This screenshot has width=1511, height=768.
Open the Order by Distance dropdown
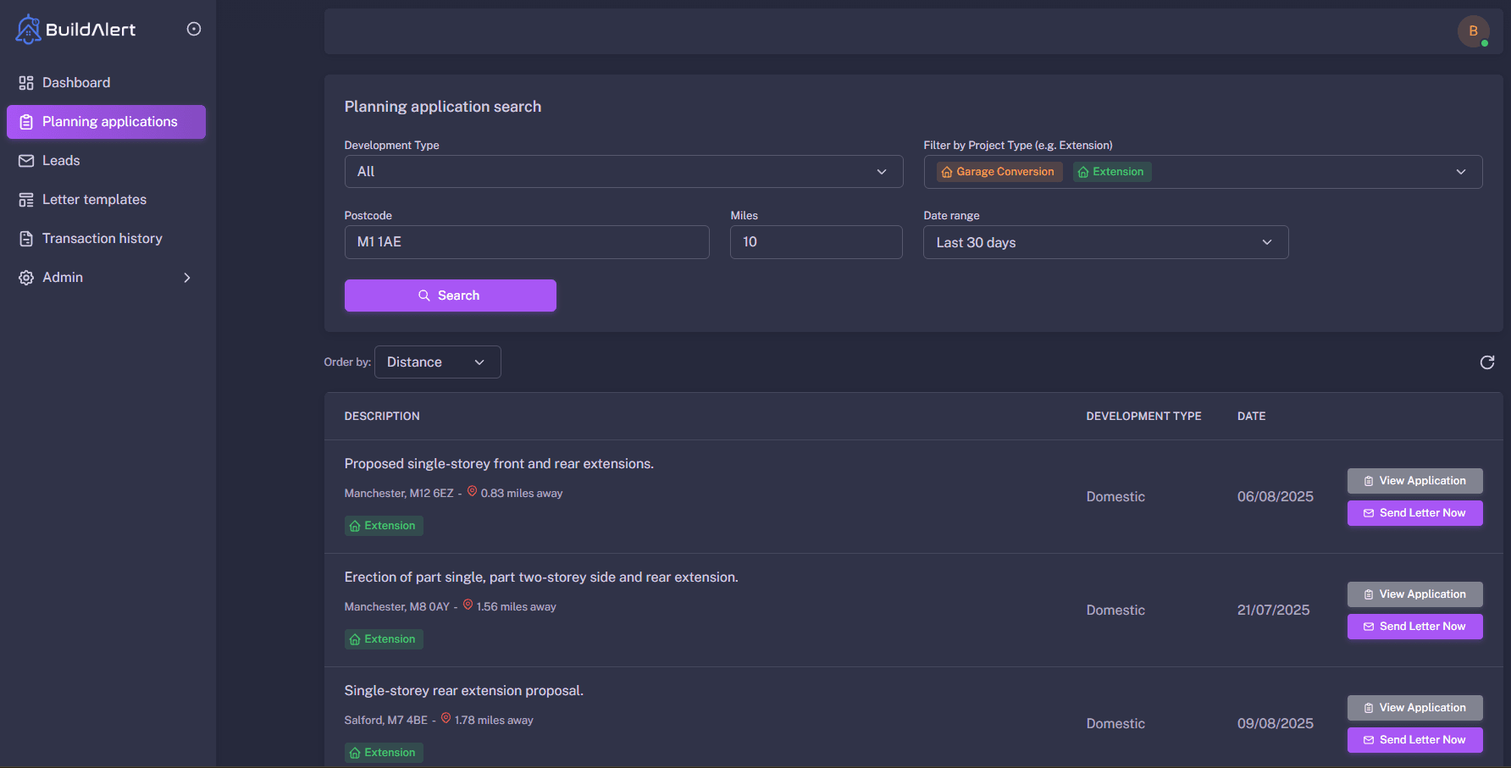pos(437,362)
